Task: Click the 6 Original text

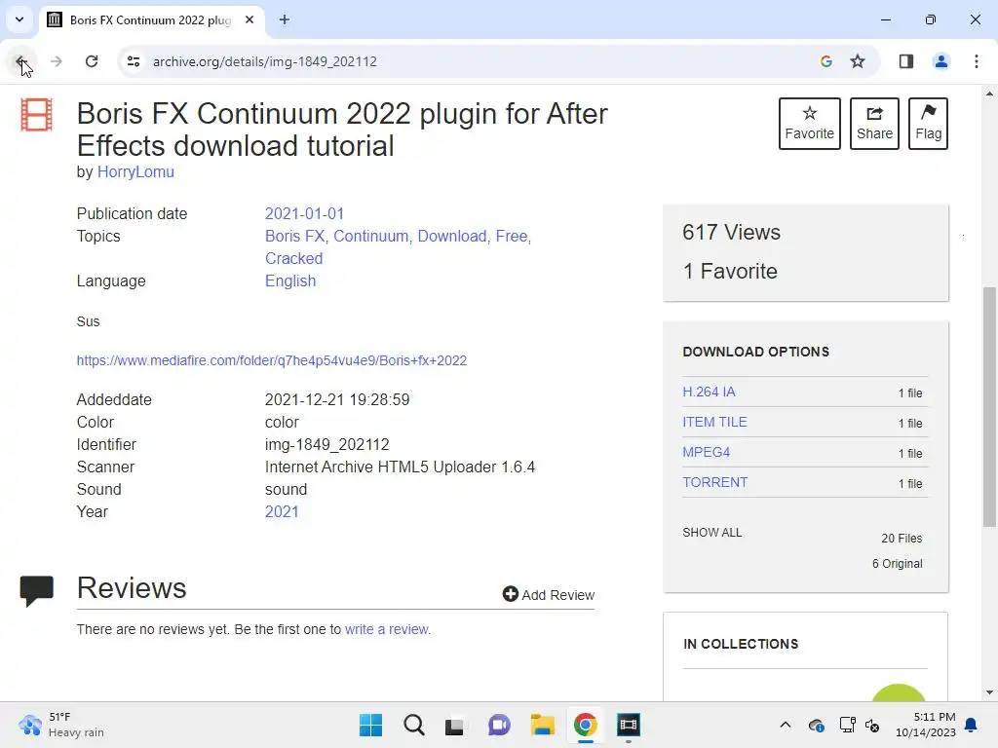Action: [x=897, y=564]
